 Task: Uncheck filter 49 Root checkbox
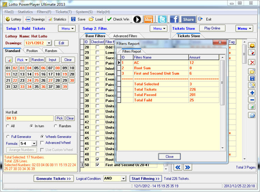coord(97,159)
